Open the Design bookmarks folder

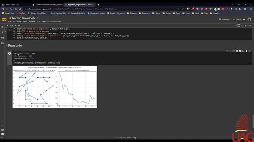pos(167,13)
